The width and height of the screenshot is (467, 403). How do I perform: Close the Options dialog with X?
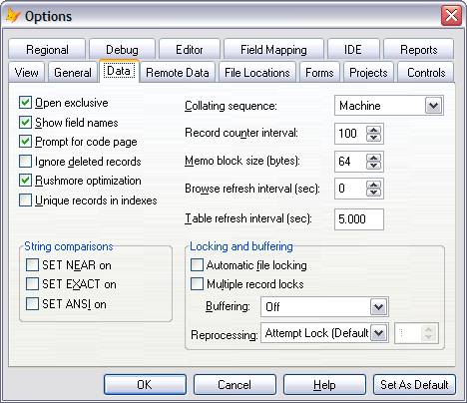(451, 15)
